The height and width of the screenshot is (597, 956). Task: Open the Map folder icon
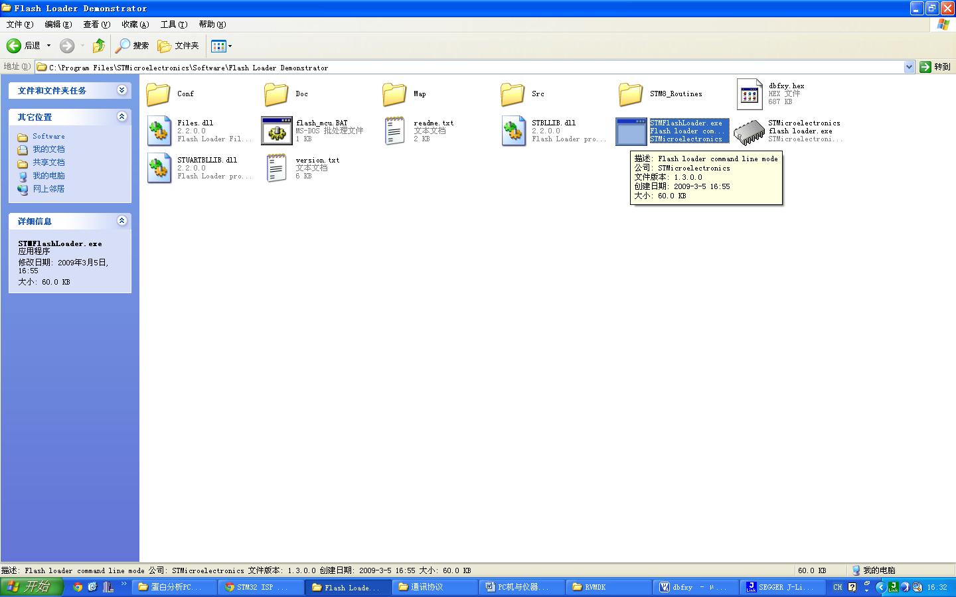tap(394, 94)
